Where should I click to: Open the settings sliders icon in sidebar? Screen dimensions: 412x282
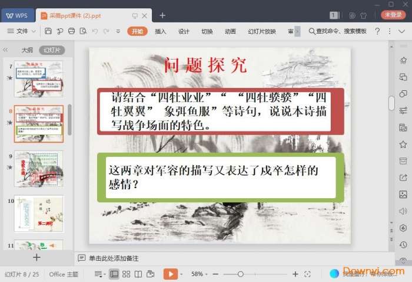point(403,110)
